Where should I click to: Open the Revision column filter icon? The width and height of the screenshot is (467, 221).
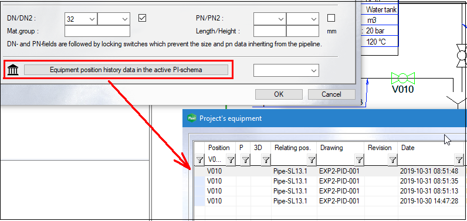(393, 160)
